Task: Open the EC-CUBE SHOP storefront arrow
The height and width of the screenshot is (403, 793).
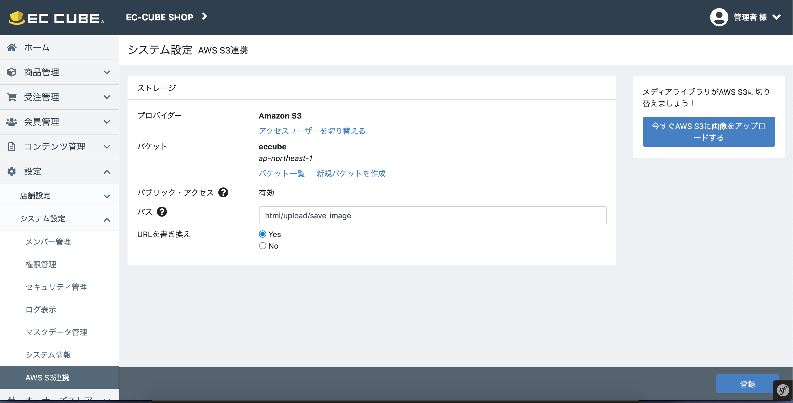Action: [x=204, y=16]
